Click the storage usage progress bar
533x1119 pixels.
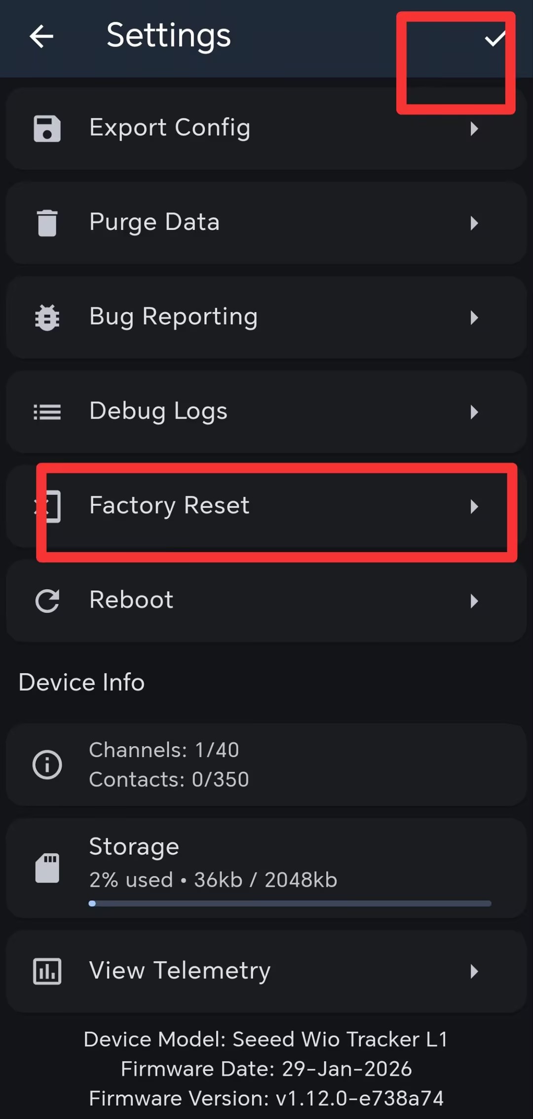[x=290, y=904]
